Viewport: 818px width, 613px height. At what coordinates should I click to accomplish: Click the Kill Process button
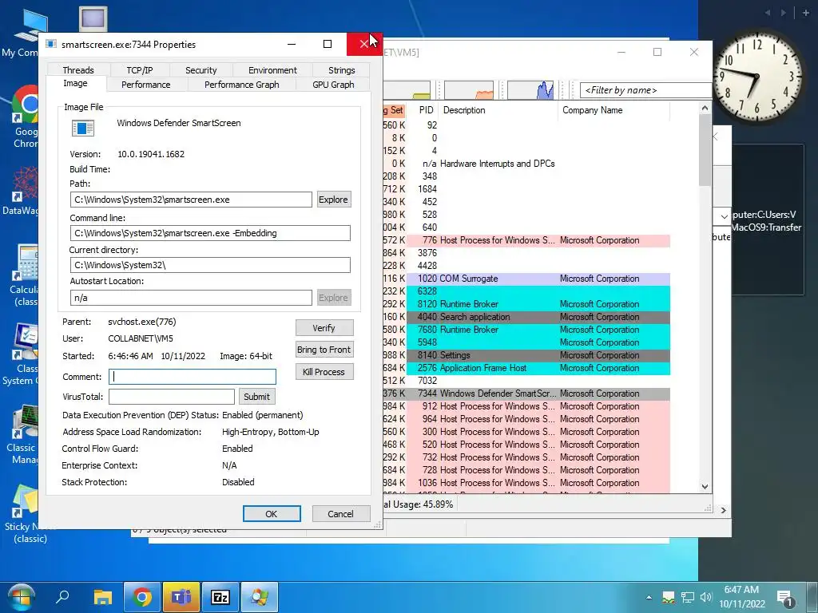pyautogui.click(x=324, y=372)
